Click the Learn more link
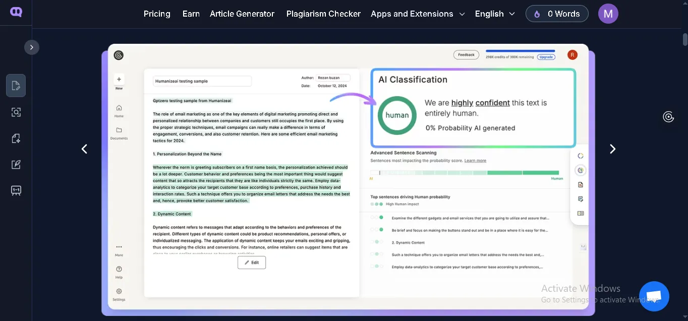Image resolution: width=688 pixels, height=321 pixels. tap(475, 160)
